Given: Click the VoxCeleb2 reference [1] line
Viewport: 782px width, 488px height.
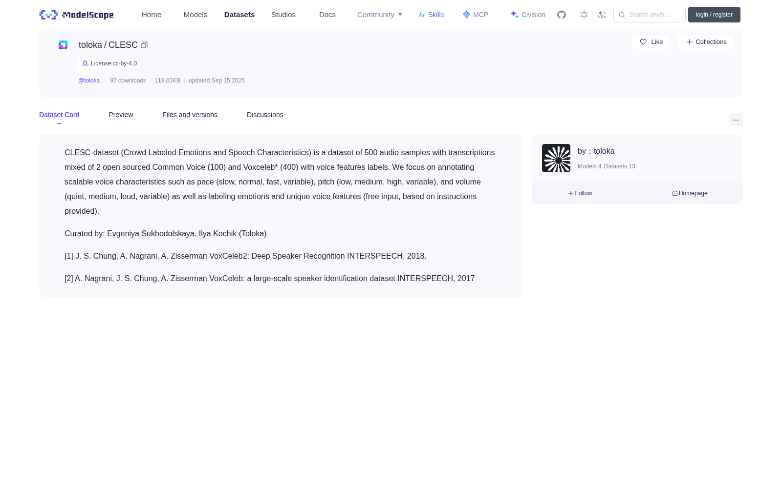Looking at the screenshot, I should [245, 256].
